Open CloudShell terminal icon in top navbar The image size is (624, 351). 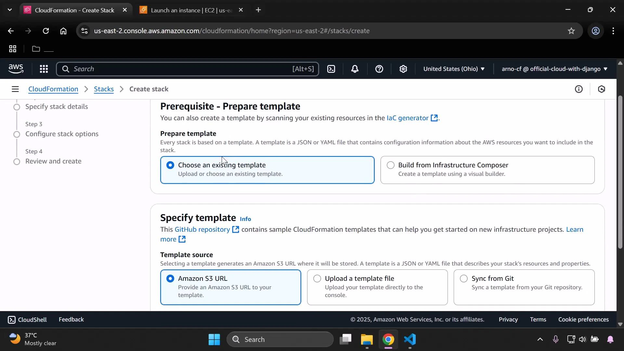tap(331, 69)
